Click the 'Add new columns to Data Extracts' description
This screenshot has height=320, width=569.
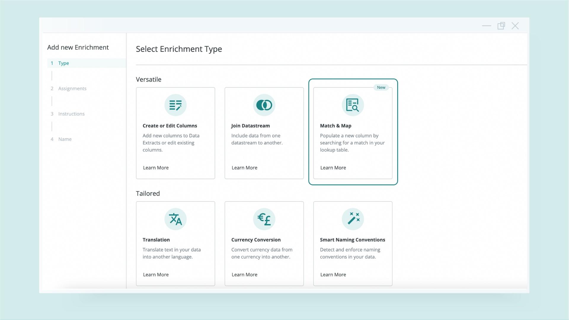(x=171, y=143)
